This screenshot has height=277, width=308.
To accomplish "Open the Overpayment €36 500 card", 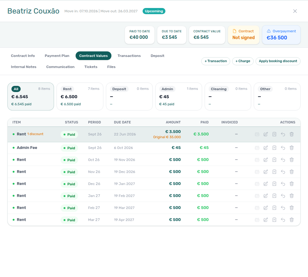I will pos(281,35).
